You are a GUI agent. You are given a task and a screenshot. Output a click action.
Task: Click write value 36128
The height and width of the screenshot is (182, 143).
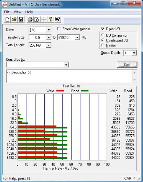coord(116,140)
